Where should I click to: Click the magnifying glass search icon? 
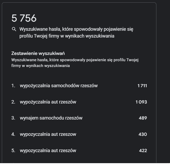(x=14, y=29)
